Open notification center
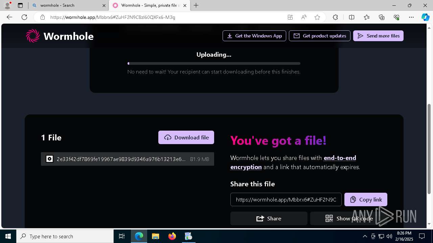 coord(422,236)
